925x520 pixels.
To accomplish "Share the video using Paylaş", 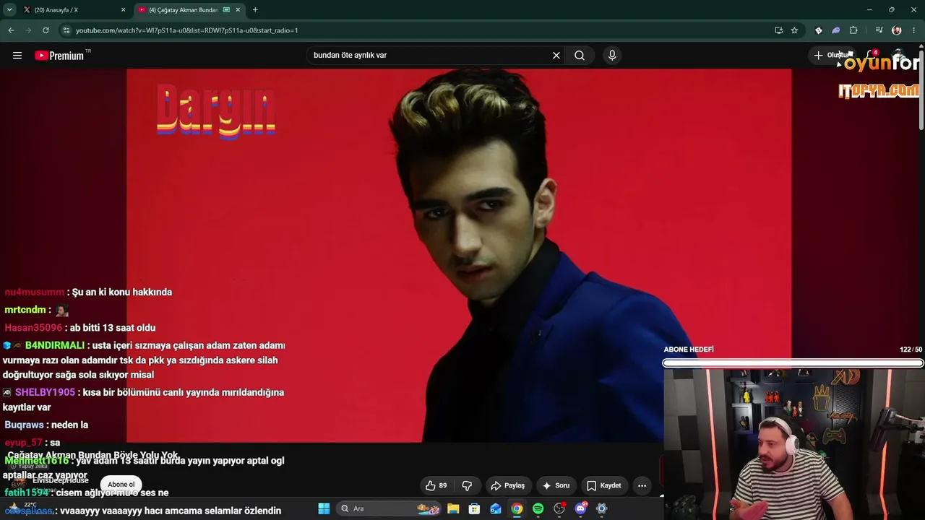I will (x=507, y=485).
